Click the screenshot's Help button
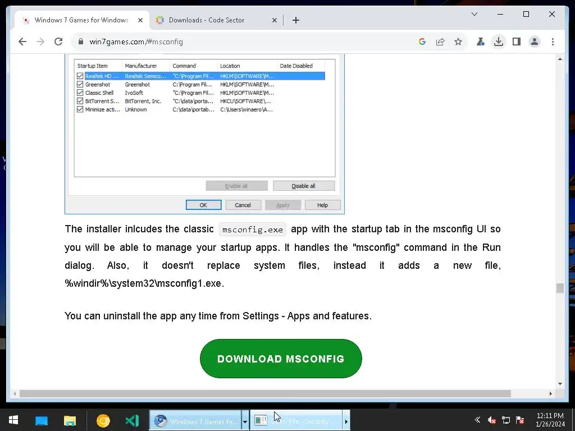The image size is (575, 431). (x=323, y=205)
